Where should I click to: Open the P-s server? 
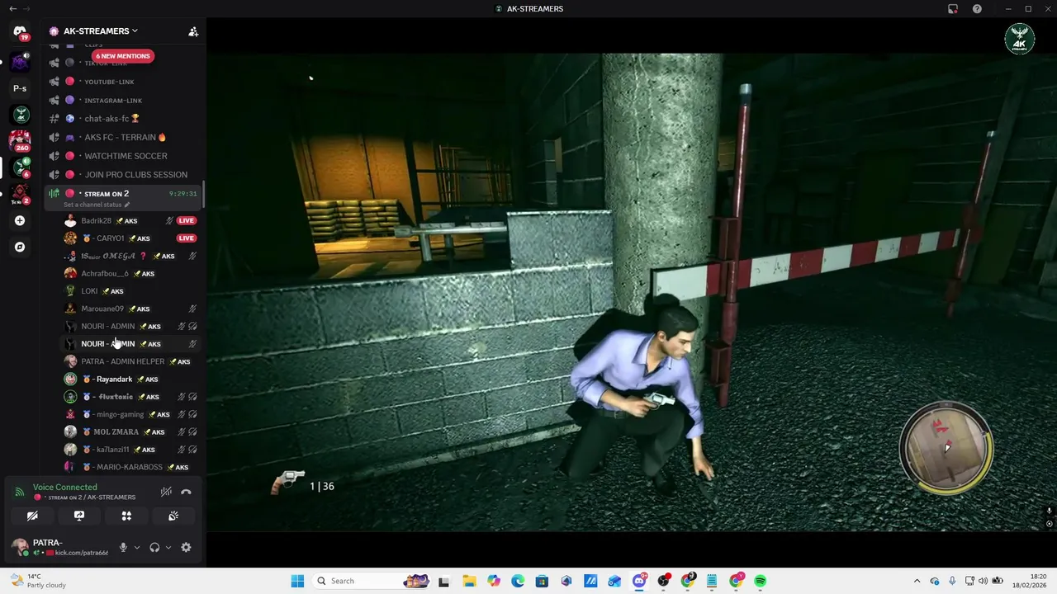(x=20, y=88)
